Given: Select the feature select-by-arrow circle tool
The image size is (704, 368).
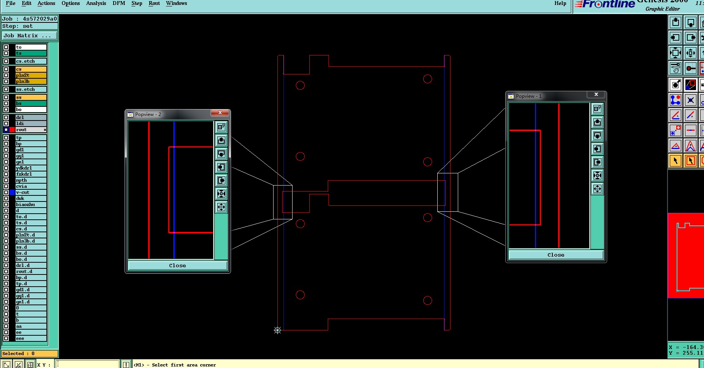Looking at the screenshot, I should pos(676,84).
